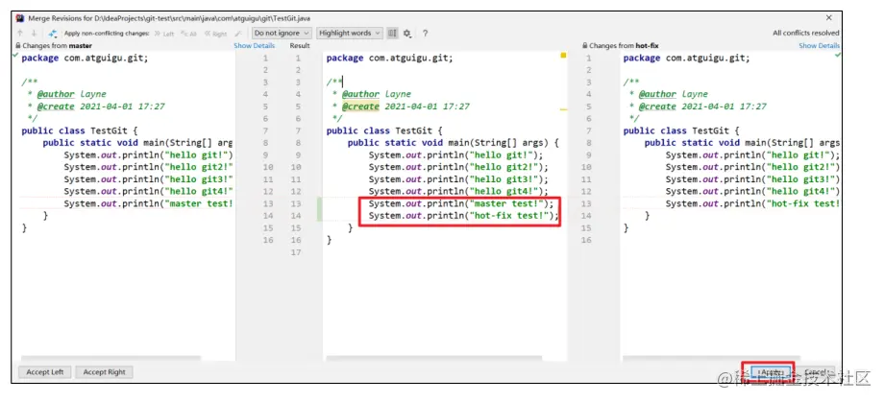Click yellow warning marker in Result pane

click(563, 56)
